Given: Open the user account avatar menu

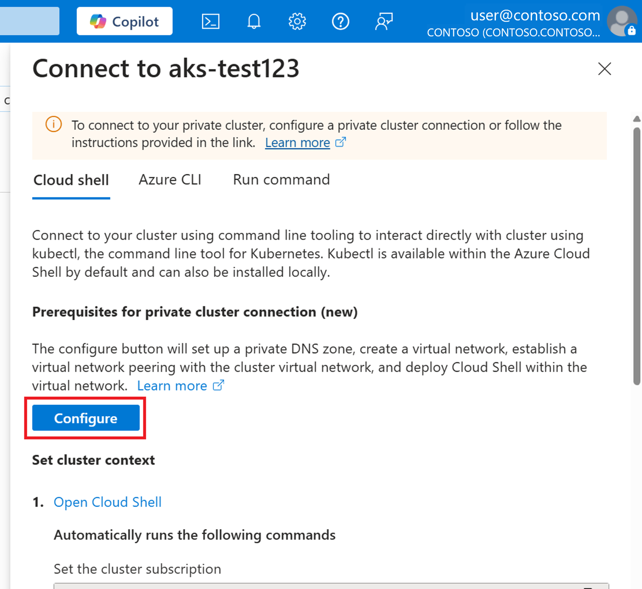Looking at the screenshot, I should click(622, 21).
